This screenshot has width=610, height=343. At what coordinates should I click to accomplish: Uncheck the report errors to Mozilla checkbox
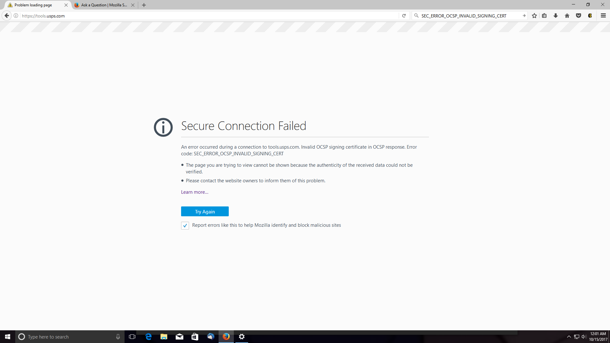pyautogui.click(x=185, y=225)
